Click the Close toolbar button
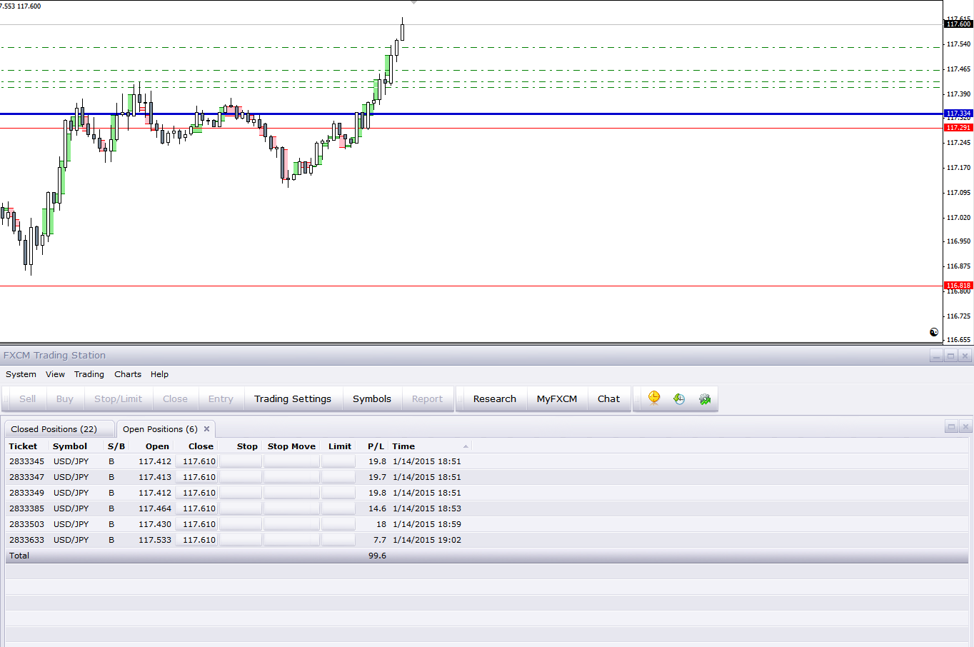The image size is (974, 647). tap(175, 399)
